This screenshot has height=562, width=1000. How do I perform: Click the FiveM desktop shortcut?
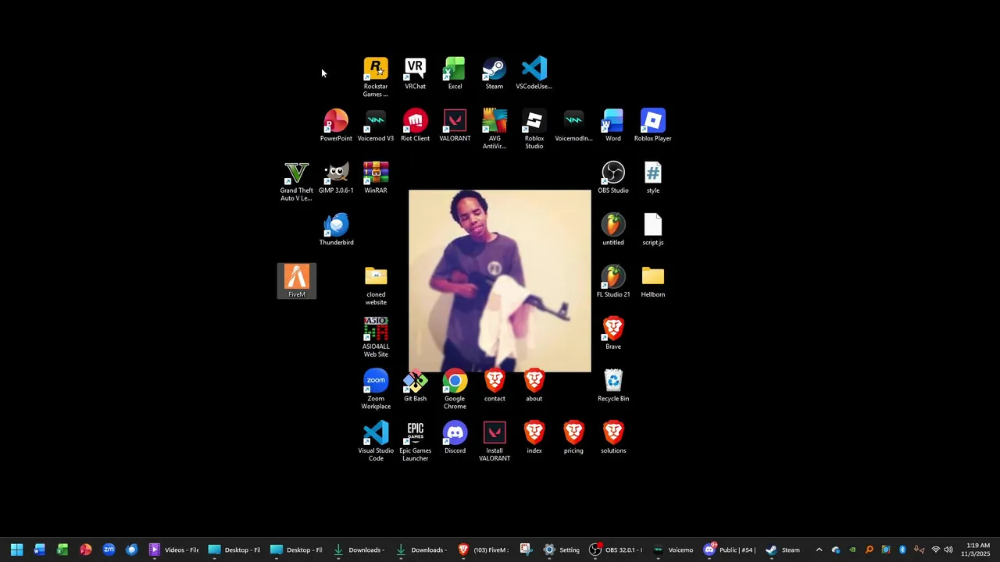[297, 281]
